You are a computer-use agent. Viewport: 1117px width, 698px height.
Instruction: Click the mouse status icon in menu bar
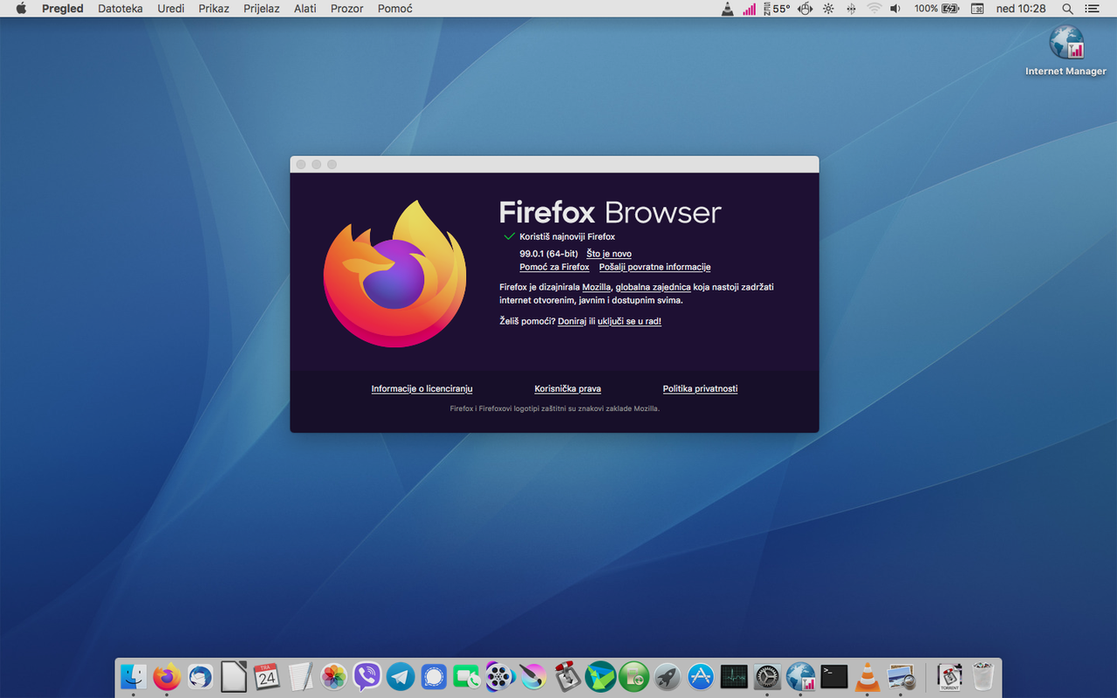(x=805, y=9)
